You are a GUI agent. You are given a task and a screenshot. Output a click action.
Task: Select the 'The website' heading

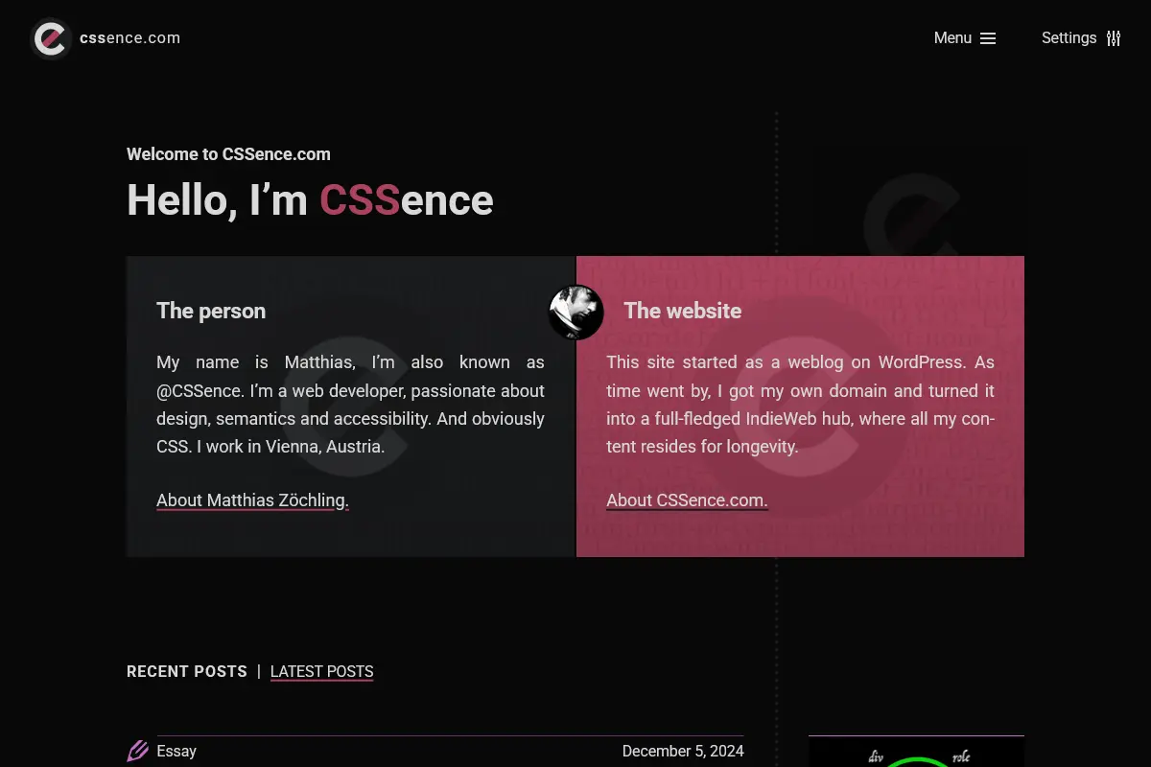(683, 311)
